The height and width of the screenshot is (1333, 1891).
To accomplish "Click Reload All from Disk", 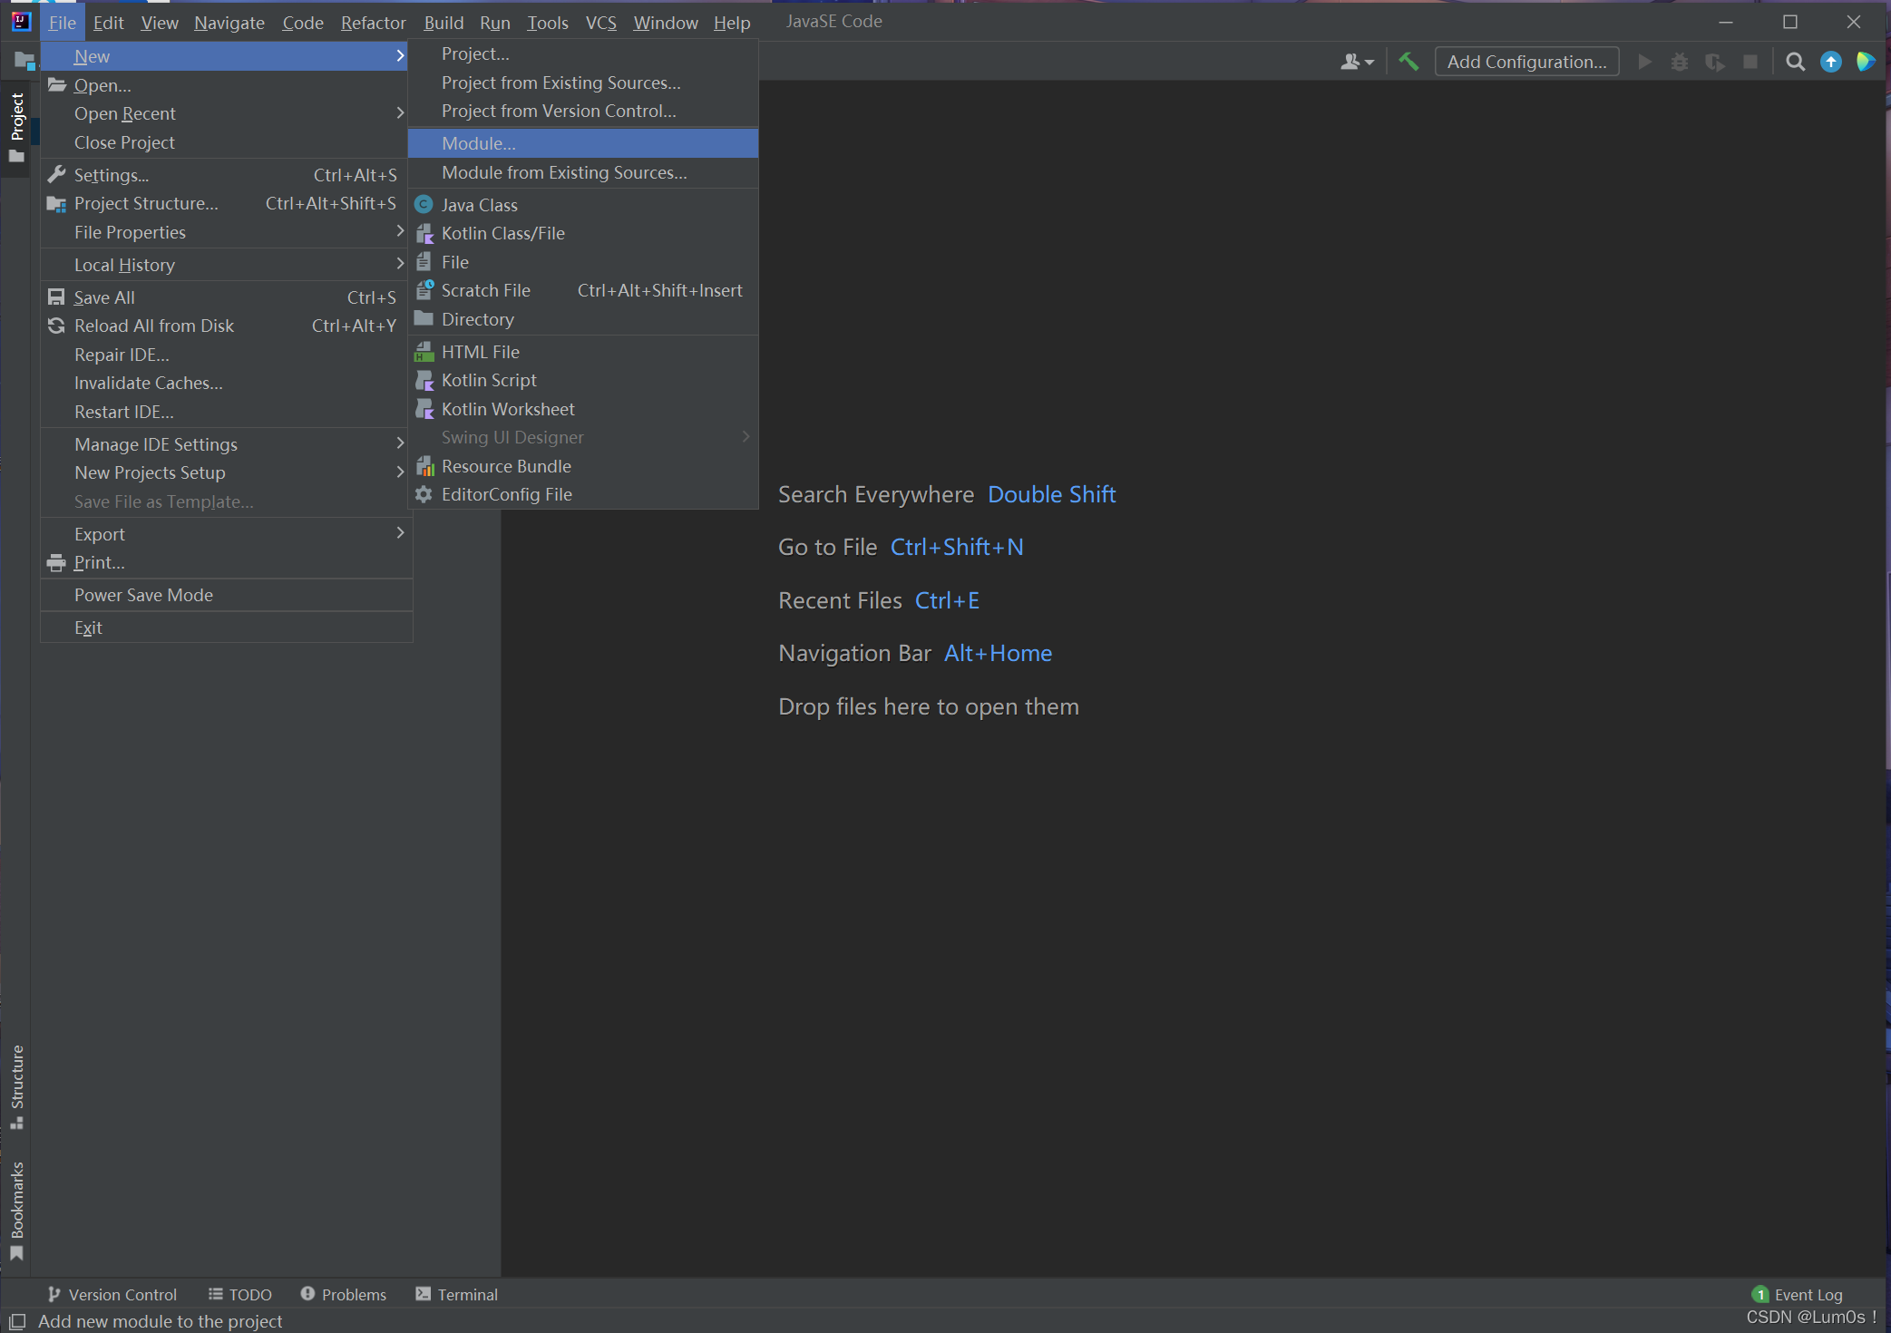I will point(225,326).
